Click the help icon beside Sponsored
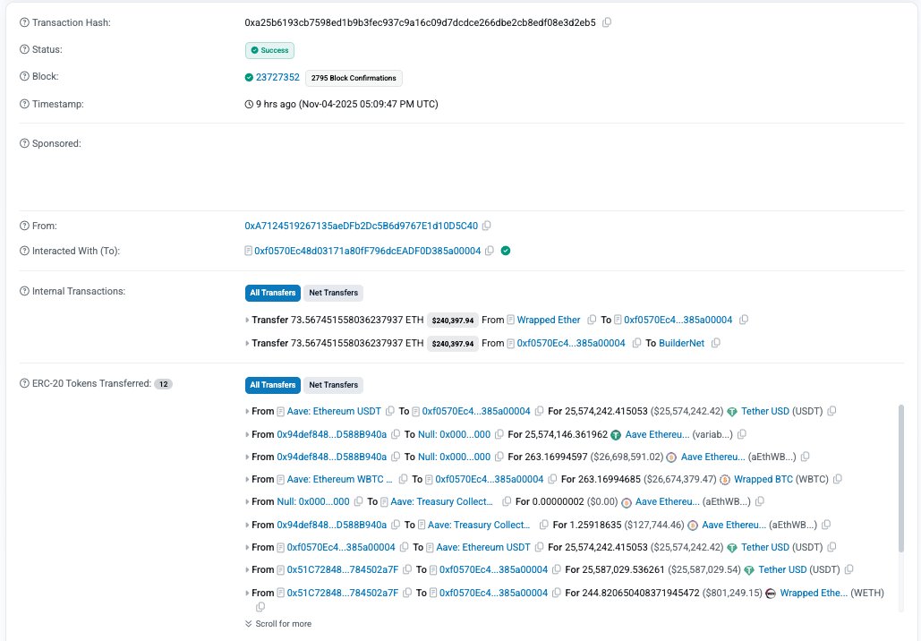921x641 pixels. (24, 143)
